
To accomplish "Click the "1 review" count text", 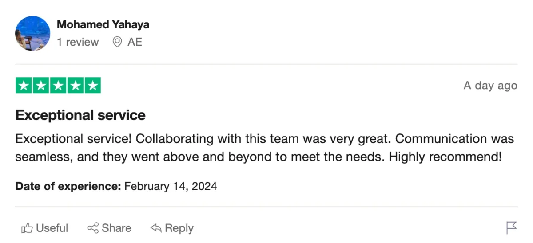I will tap(78, 42).
